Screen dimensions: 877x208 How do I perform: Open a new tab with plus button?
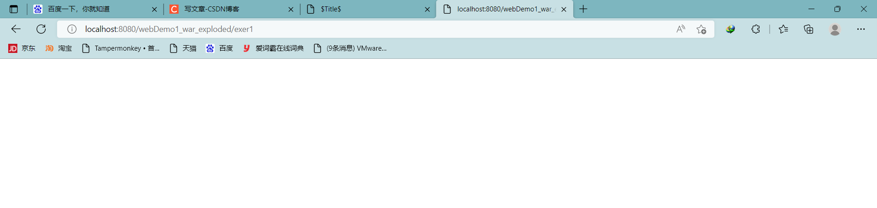coord(583,9)
